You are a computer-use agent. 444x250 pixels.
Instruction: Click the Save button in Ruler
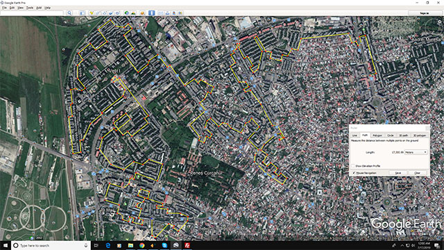point(398,173)
